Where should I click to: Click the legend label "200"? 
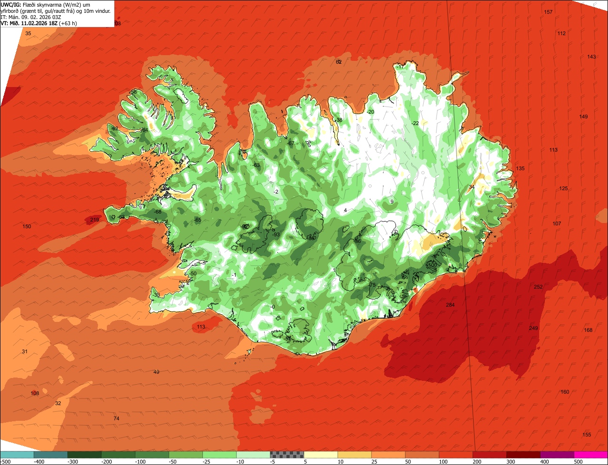point(478,462)
